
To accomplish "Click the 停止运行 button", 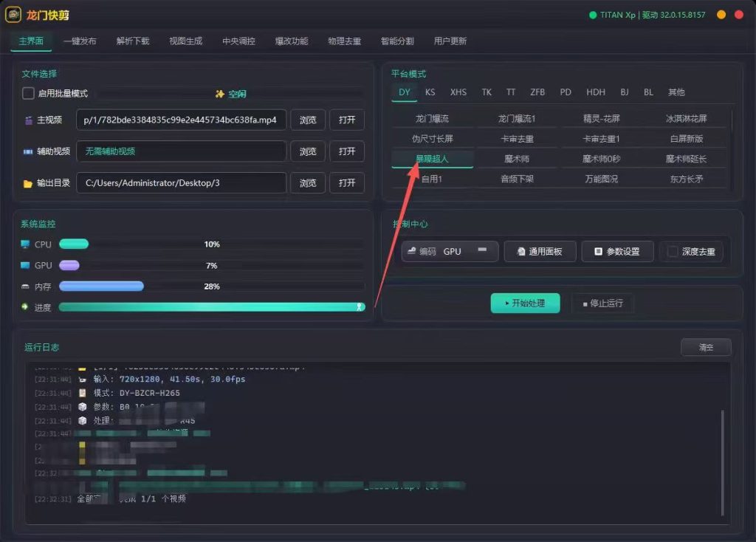I will [x=602, y=303].
